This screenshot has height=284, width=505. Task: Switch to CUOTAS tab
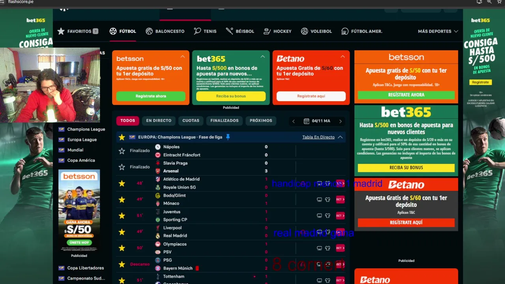coord(191,121)
